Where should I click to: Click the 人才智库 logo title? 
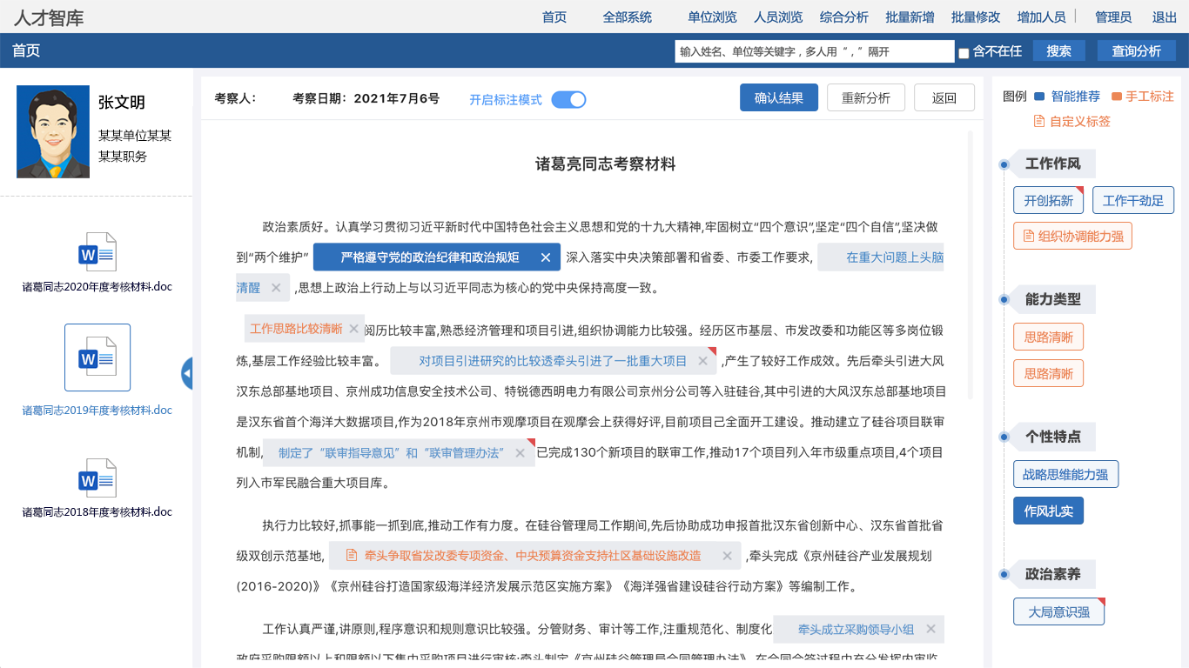(49, 17)
